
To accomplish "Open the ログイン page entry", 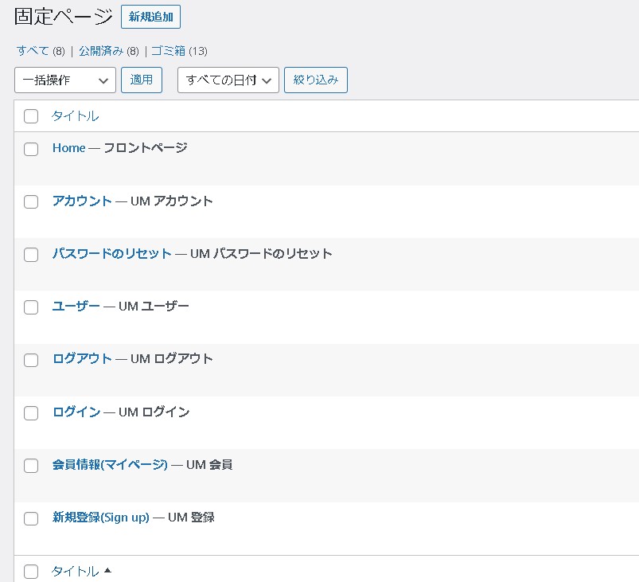I will pos(76,412).
